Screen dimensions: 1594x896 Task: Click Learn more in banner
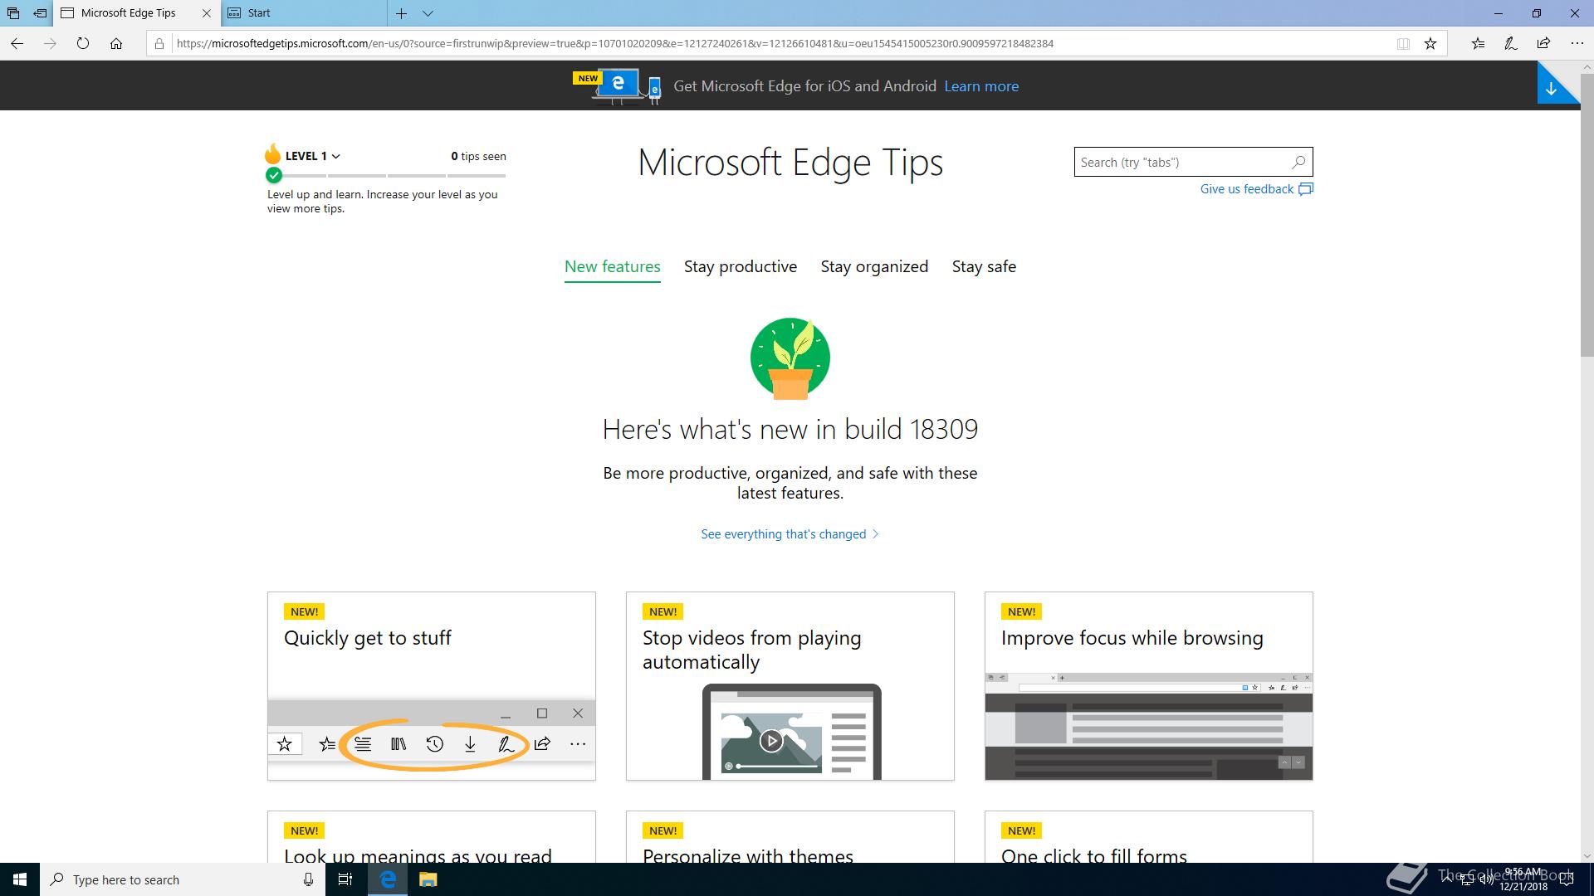point(981,86)
